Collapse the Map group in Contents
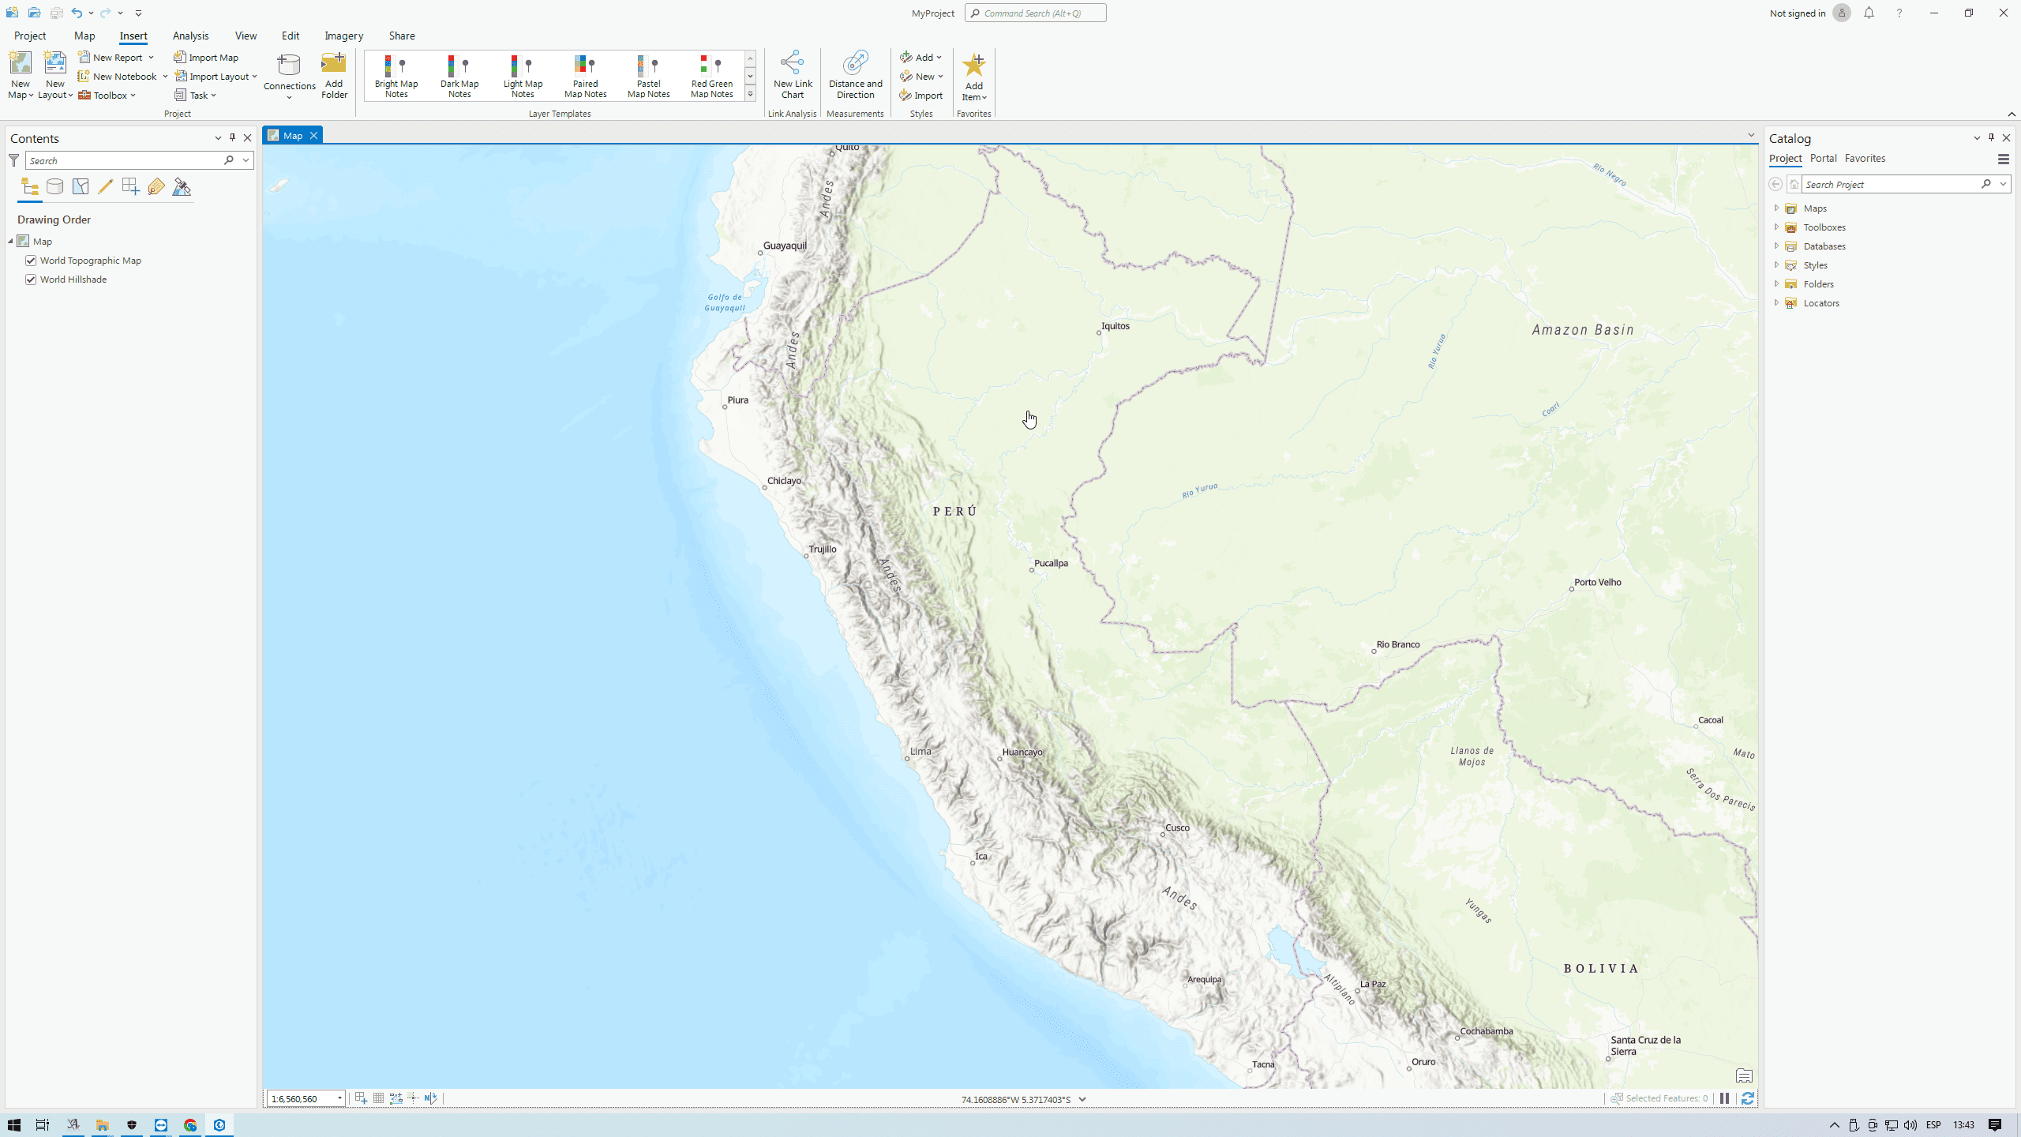Image resolution: width=2021 pixels, height=1137 pixels. (x=9, y=241)
